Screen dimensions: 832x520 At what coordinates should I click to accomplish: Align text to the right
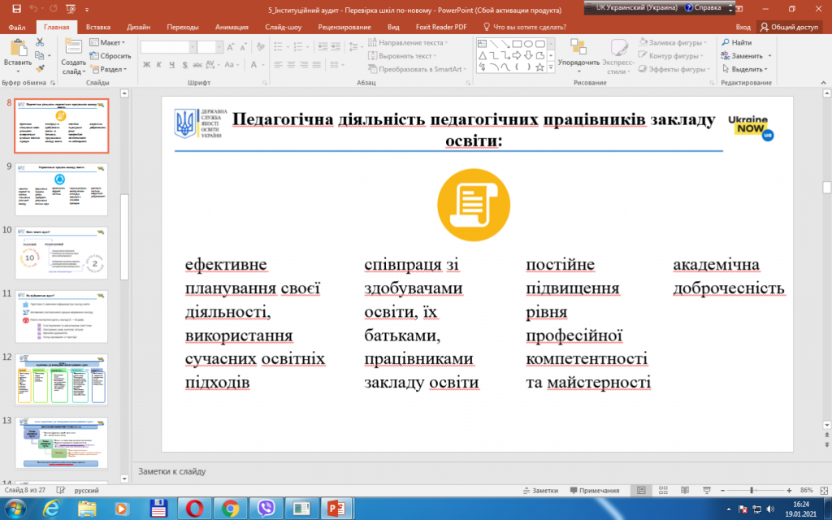[304, 65]
